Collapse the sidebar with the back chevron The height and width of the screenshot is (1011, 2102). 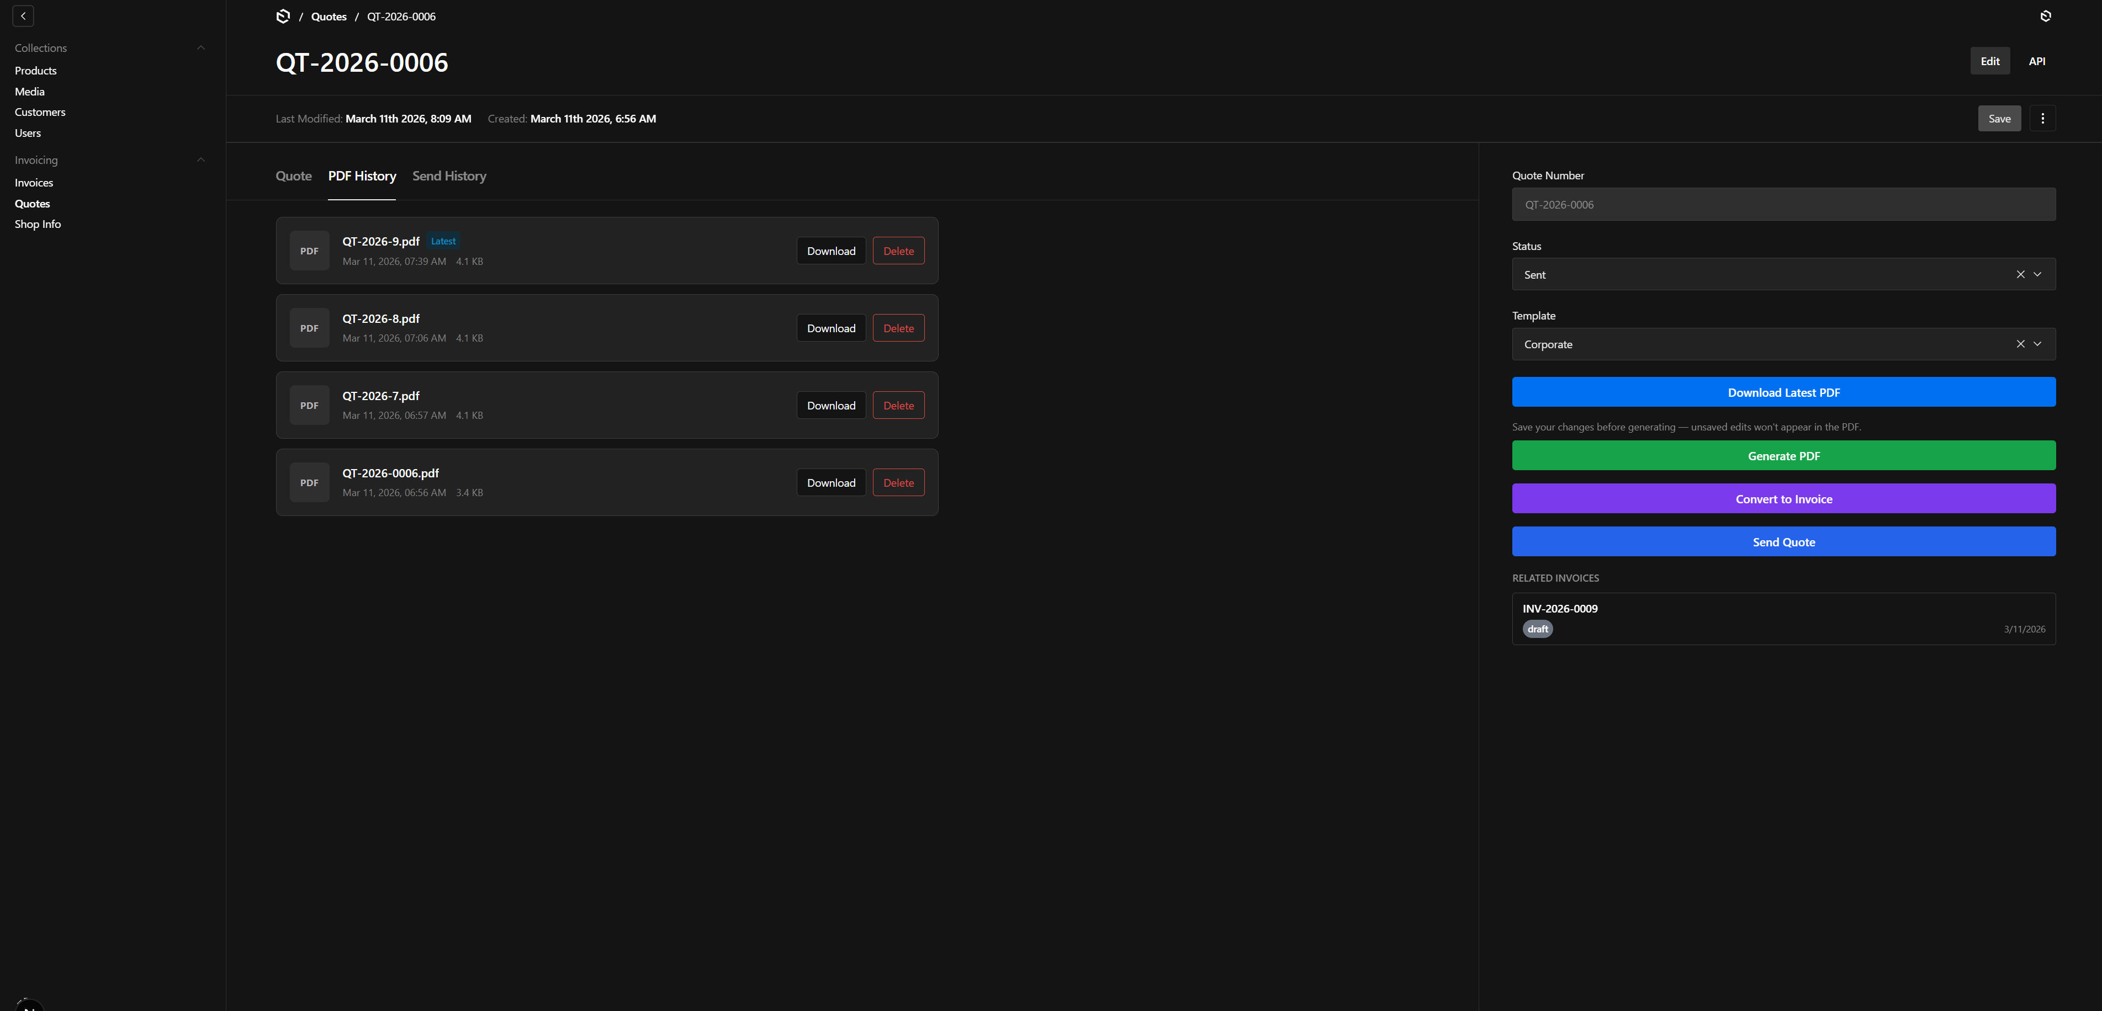click(x=23, y=15)
